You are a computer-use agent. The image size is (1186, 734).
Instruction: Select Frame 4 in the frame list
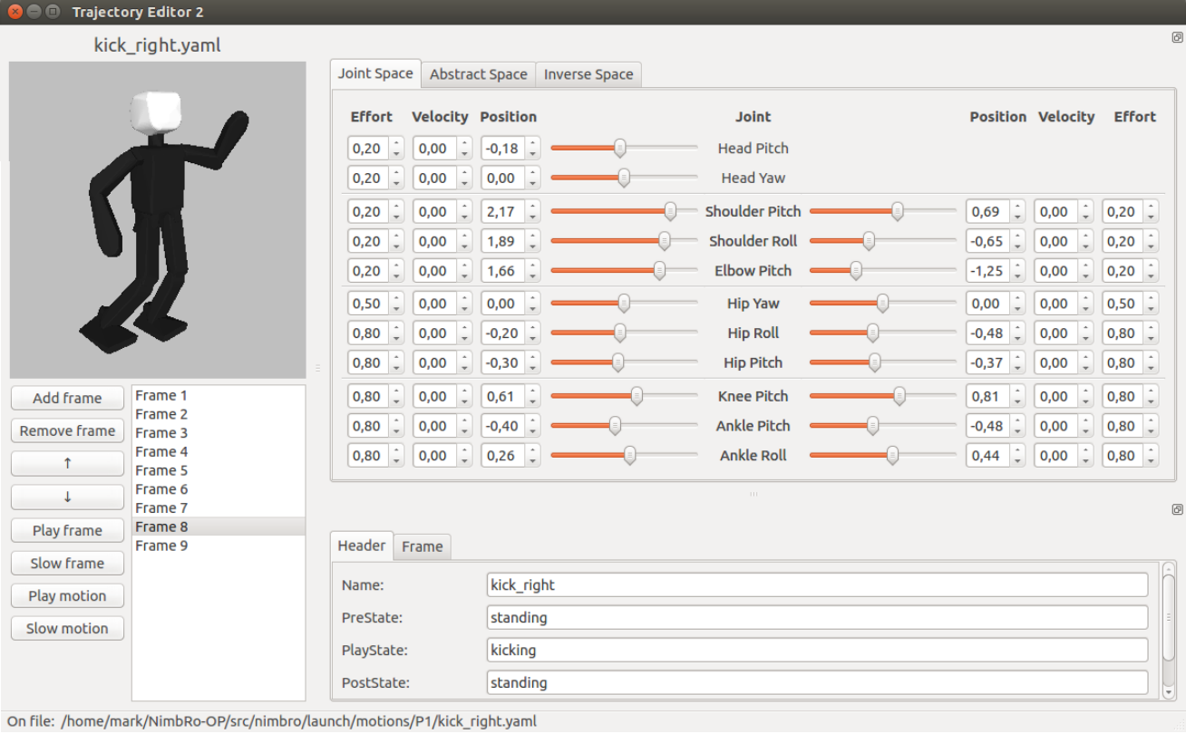[x=219, y=451]
